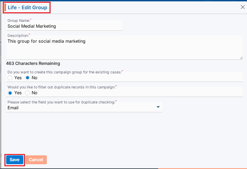The width and height of the screenshot is (247, 169).
Task: Click the 463 Characters Remaining counter
Action: [33, 64]
